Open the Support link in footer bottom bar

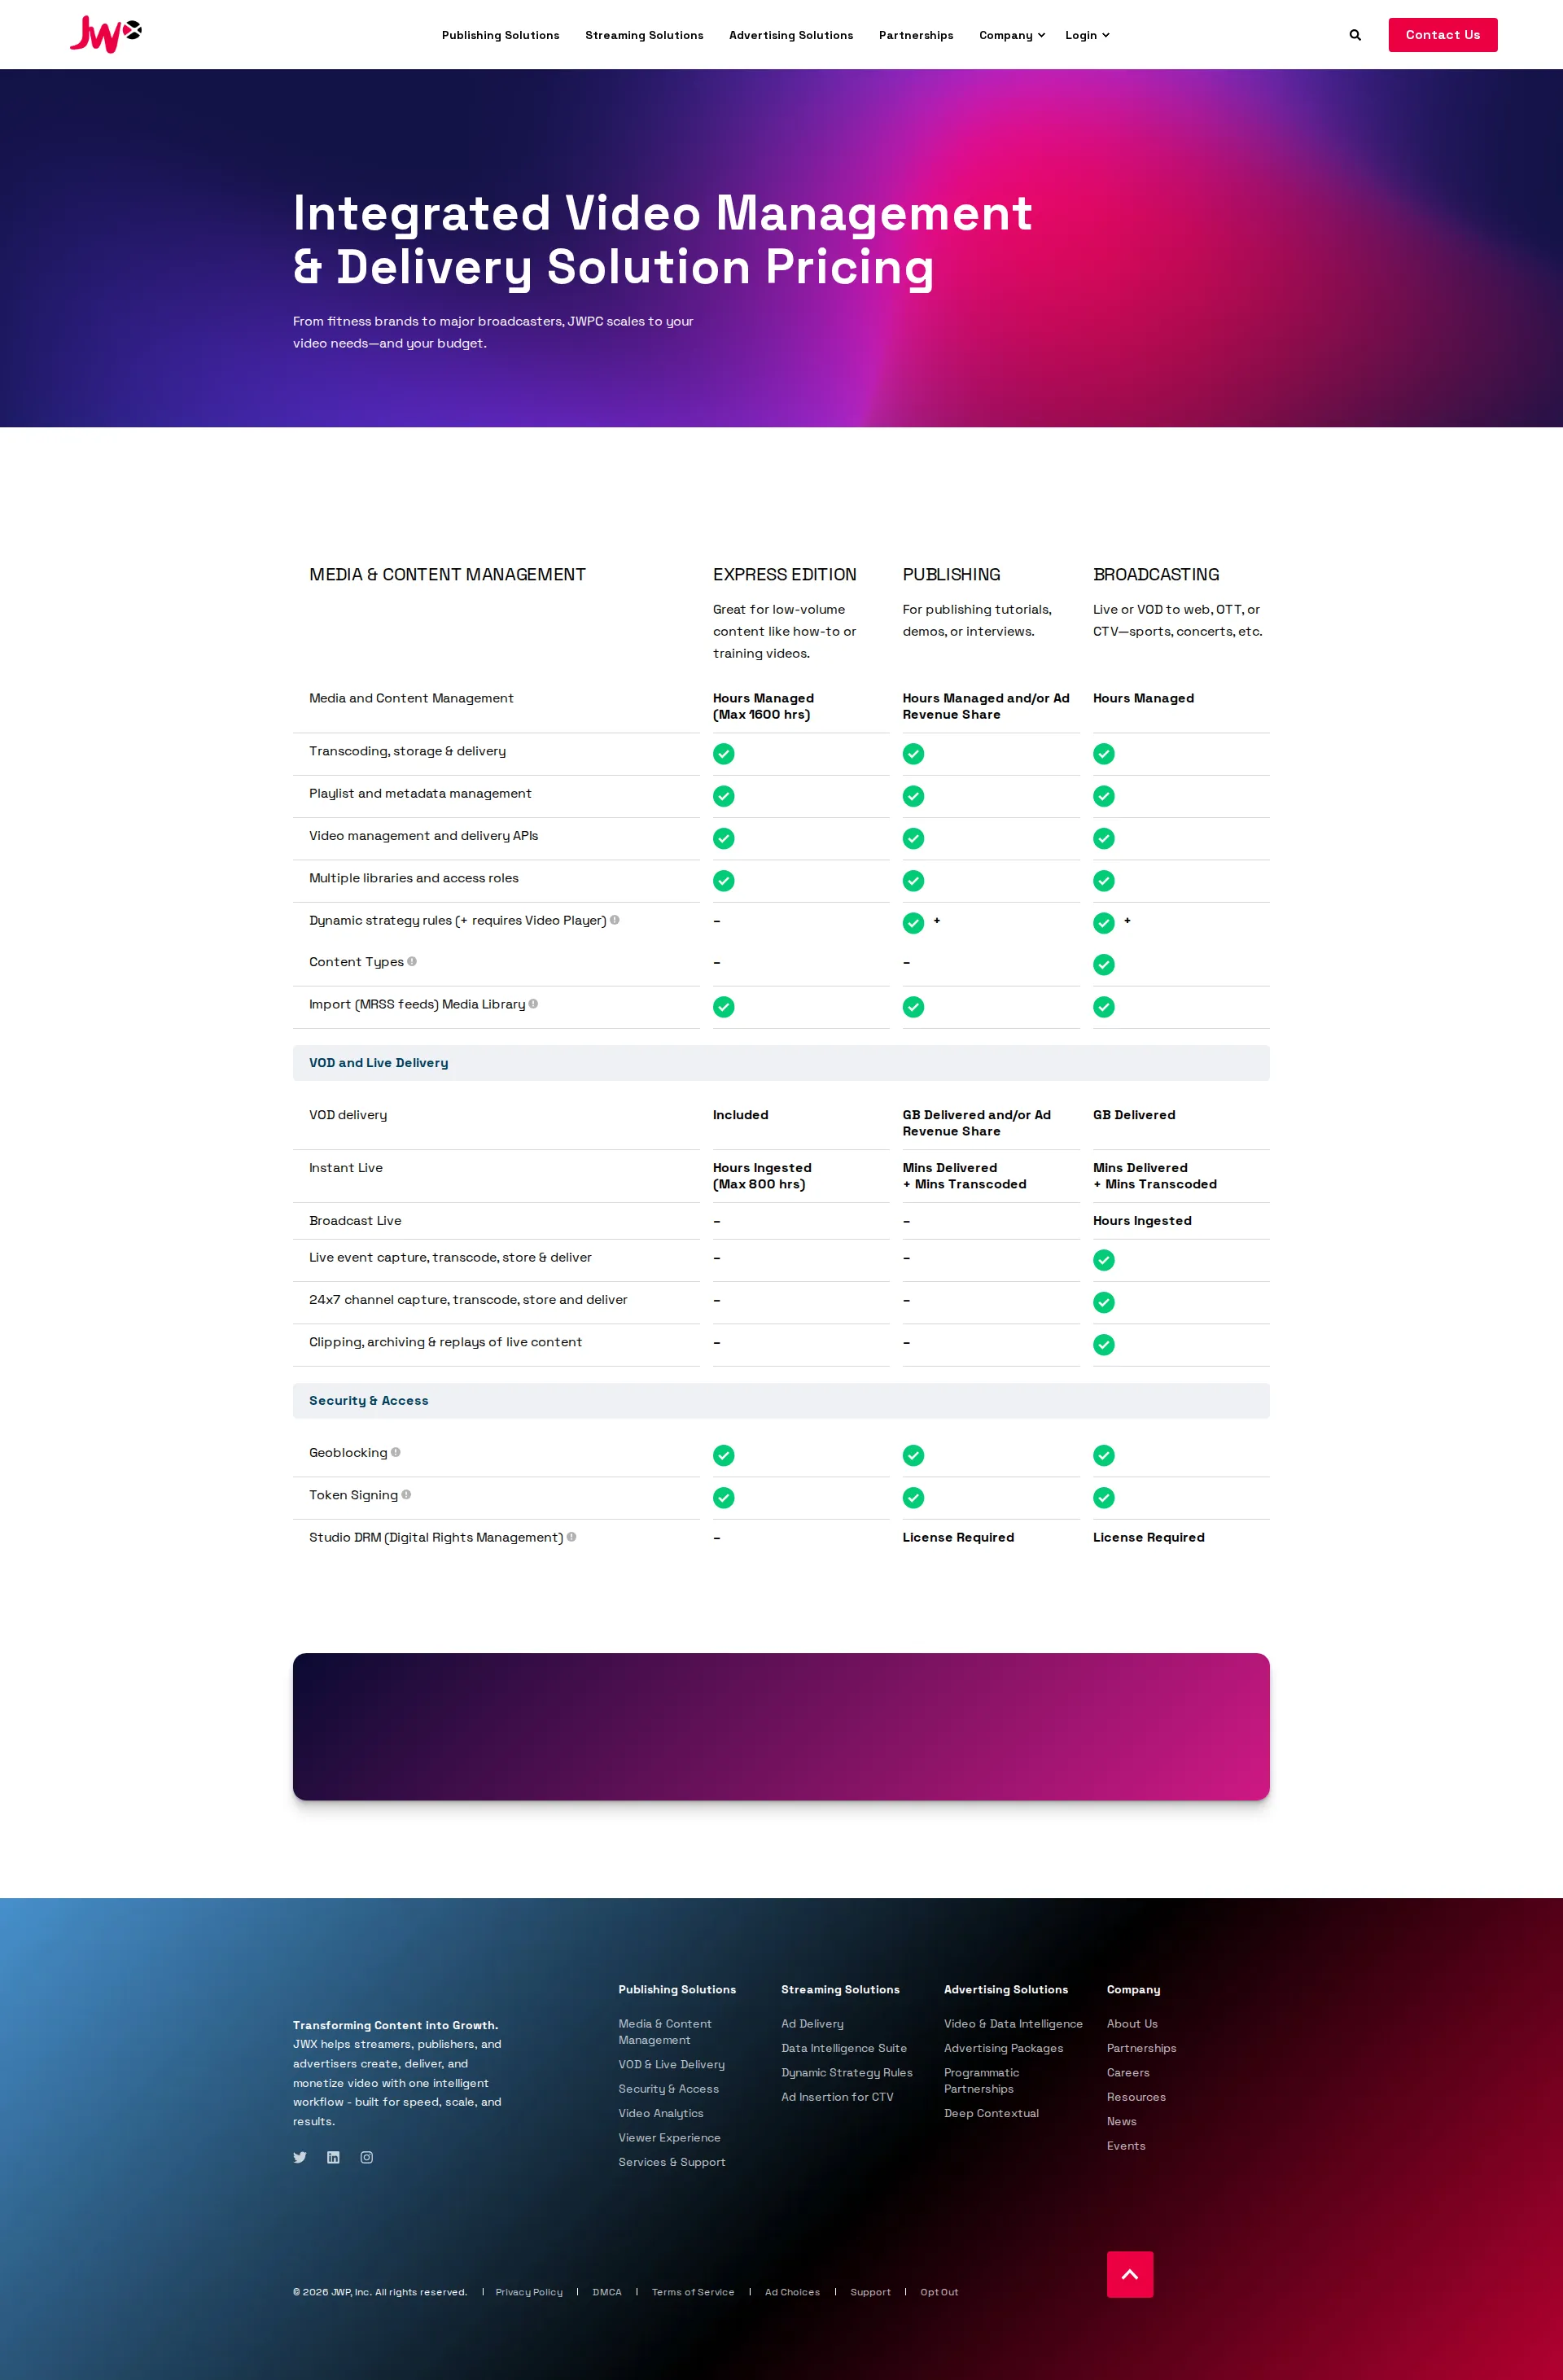click(x=870, y=2292)
